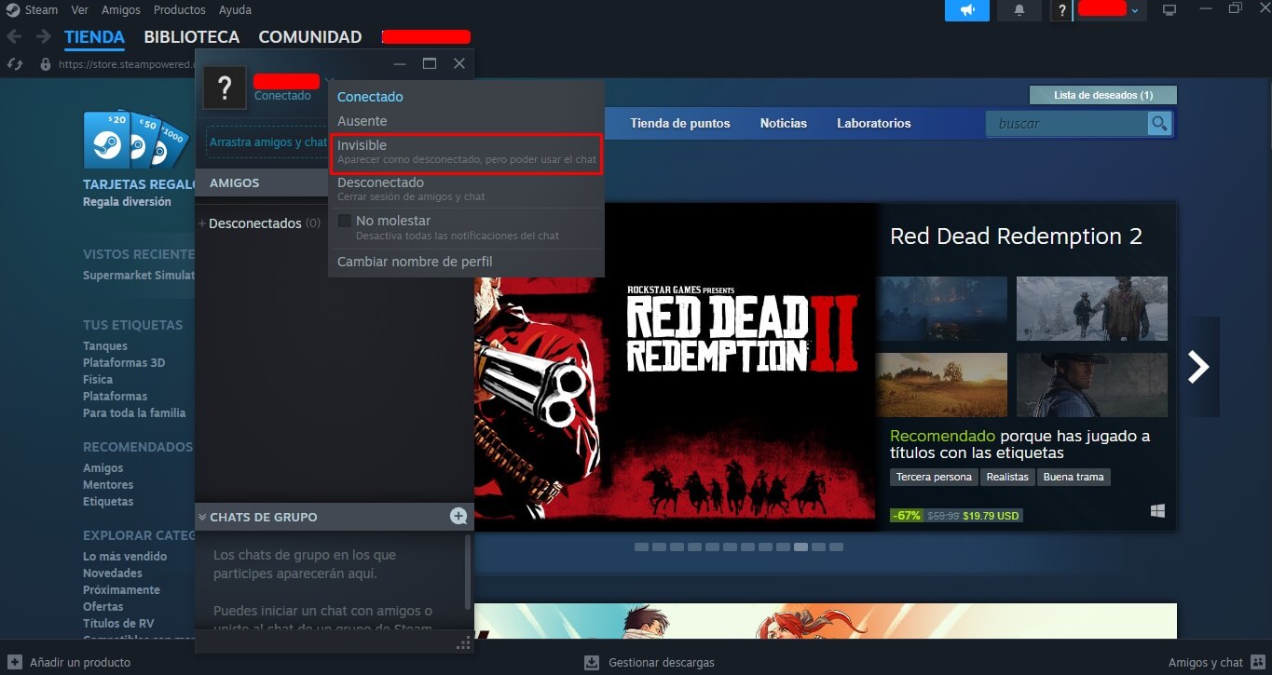Click the Steam logo icon in the menu bar
Image resolution: width=1272 pixels, height=675 pixels.
(13, 10)
